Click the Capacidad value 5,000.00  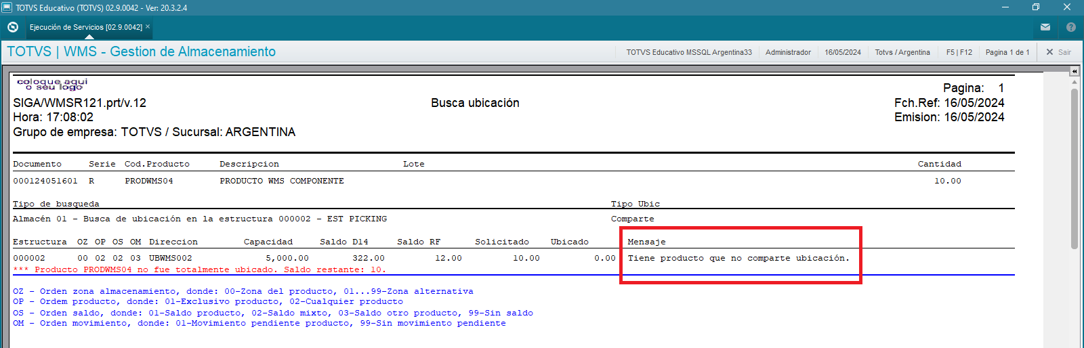coord(287,258)
